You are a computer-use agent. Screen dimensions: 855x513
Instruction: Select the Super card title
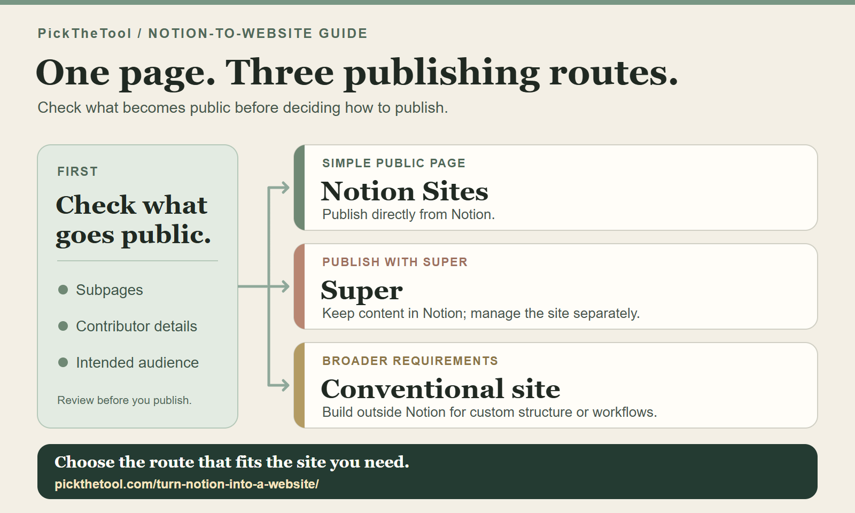coord(362,291)
